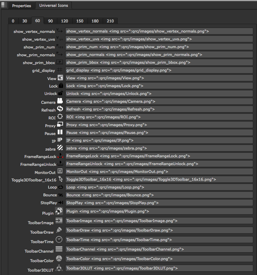Click the Plugin img src text field
Screen dimensions: 257x275
tap(159, 211)
